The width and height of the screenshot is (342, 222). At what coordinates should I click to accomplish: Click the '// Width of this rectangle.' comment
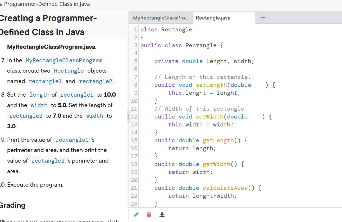tap(201, 109)
